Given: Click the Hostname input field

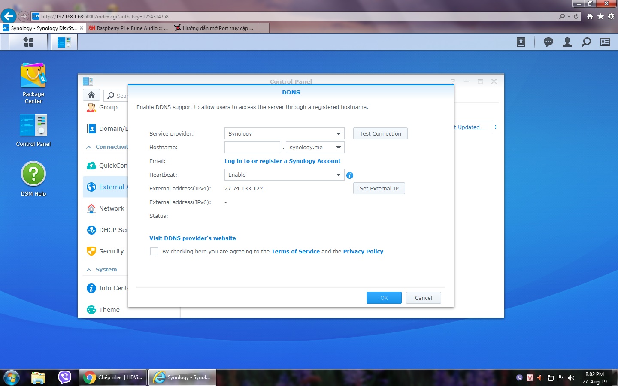Looking at the screenshot, I should (x=252, y=147).
